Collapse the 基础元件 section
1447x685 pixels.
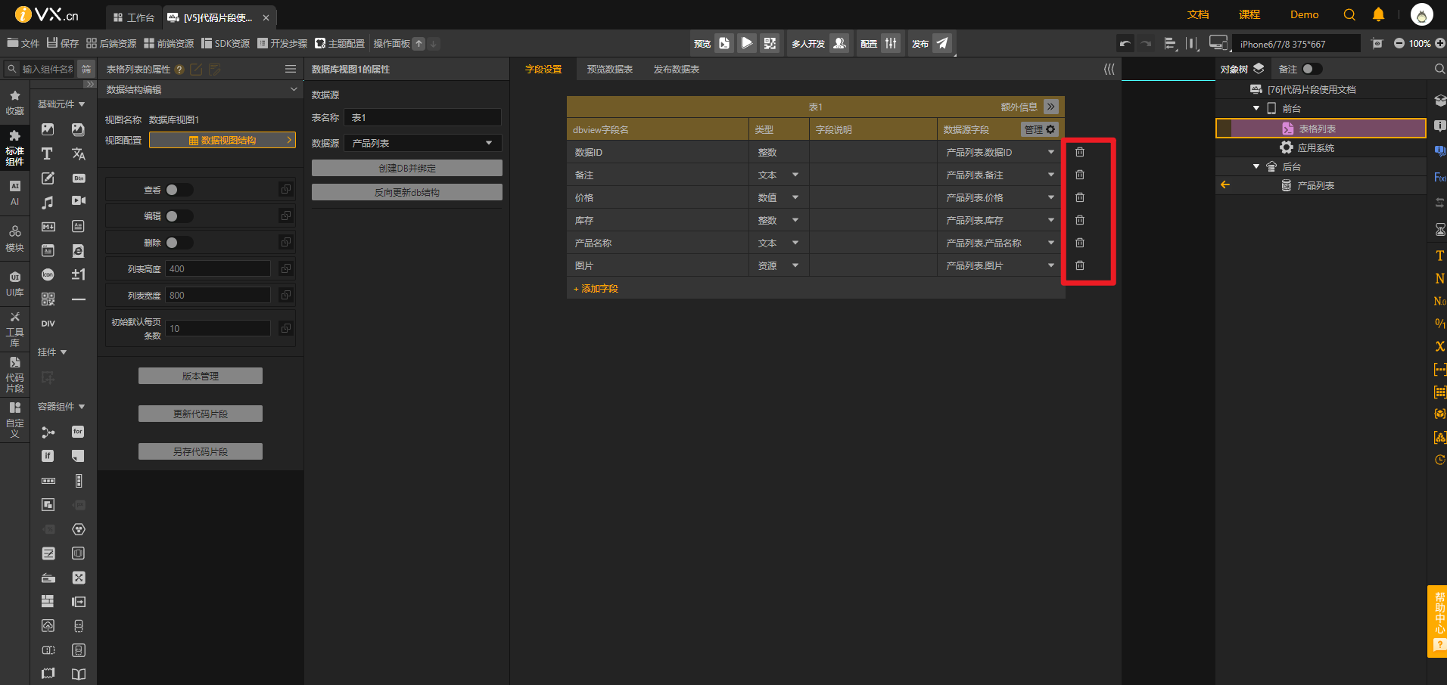click(82, 104)
